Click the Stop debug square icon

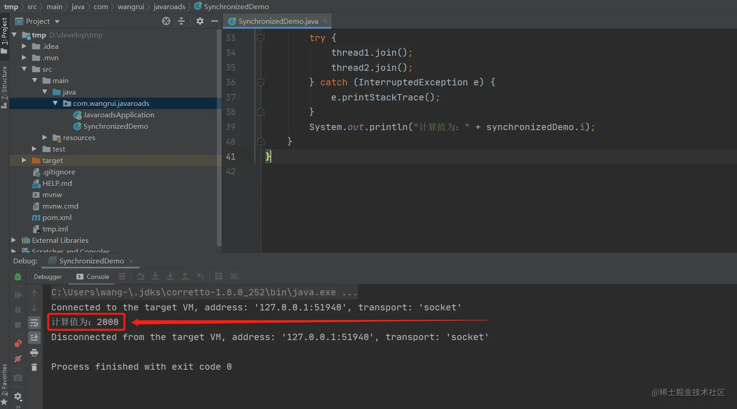pos(18,325)
